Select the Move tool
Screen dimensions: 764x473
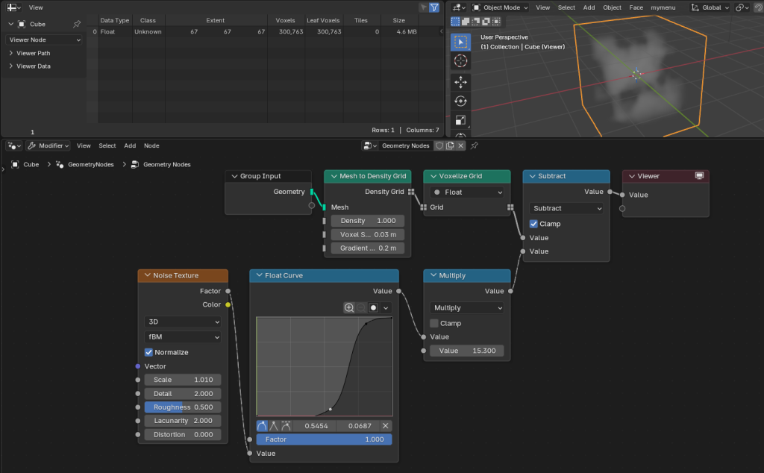click(460, 82)
